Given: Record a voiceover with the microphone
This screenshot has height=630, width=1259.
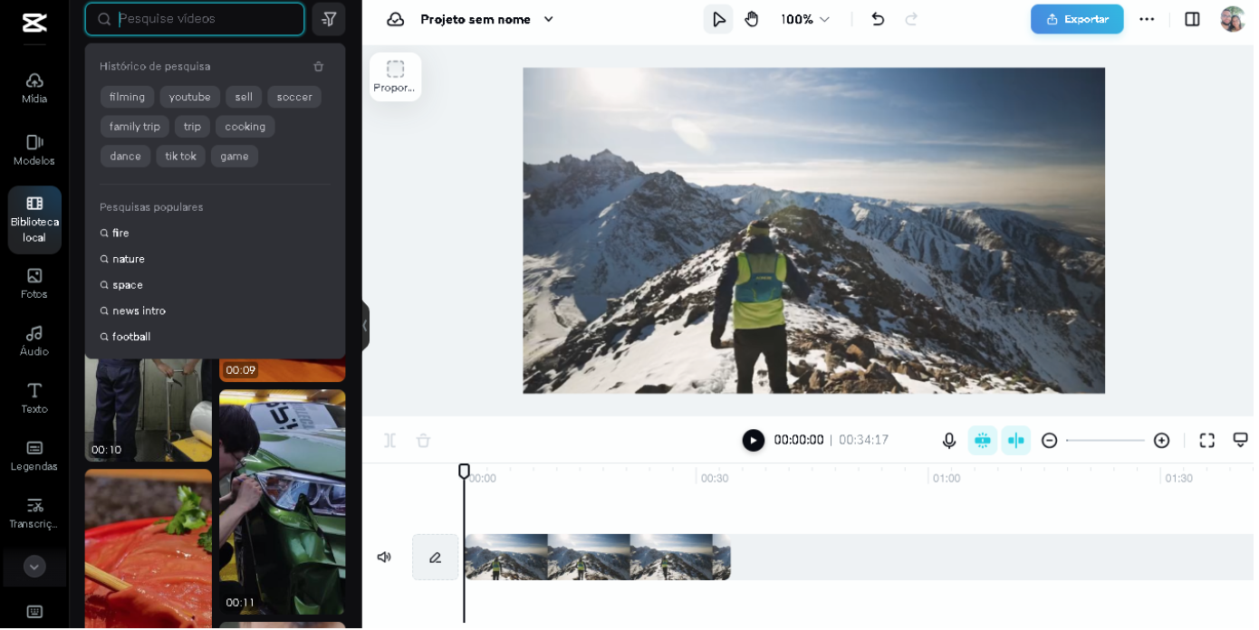Looking at the screenshot, I should 951,441.
